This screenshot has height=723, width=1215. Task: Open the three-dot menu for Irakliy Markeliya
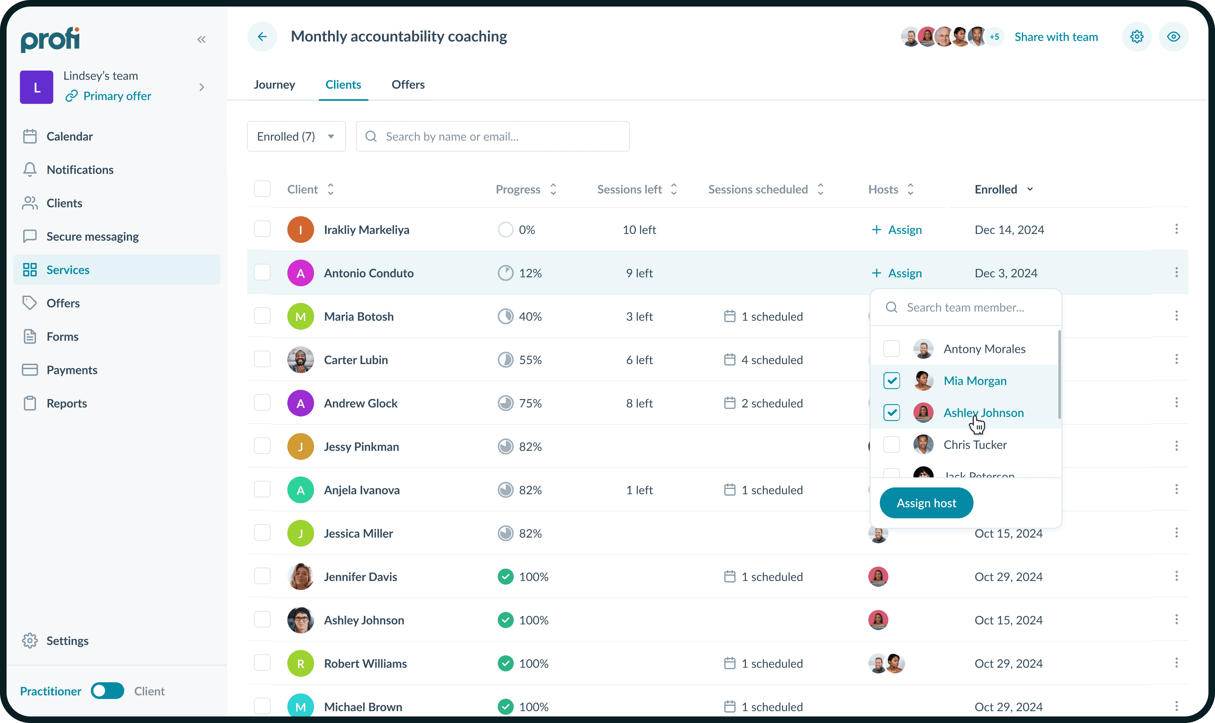tap(1176, 229)
